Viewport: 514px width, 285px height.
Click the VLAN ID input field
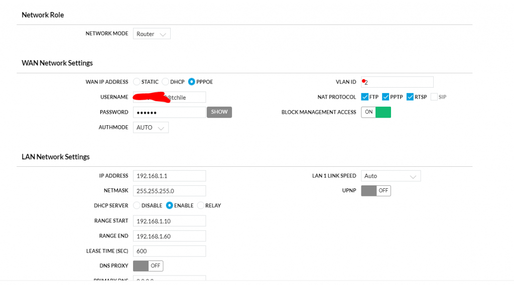pos(397,82)
